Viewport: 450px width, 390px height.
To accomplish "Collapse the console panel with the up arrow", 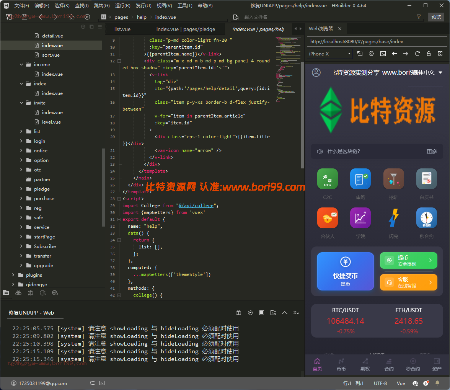I will (284, 313).
